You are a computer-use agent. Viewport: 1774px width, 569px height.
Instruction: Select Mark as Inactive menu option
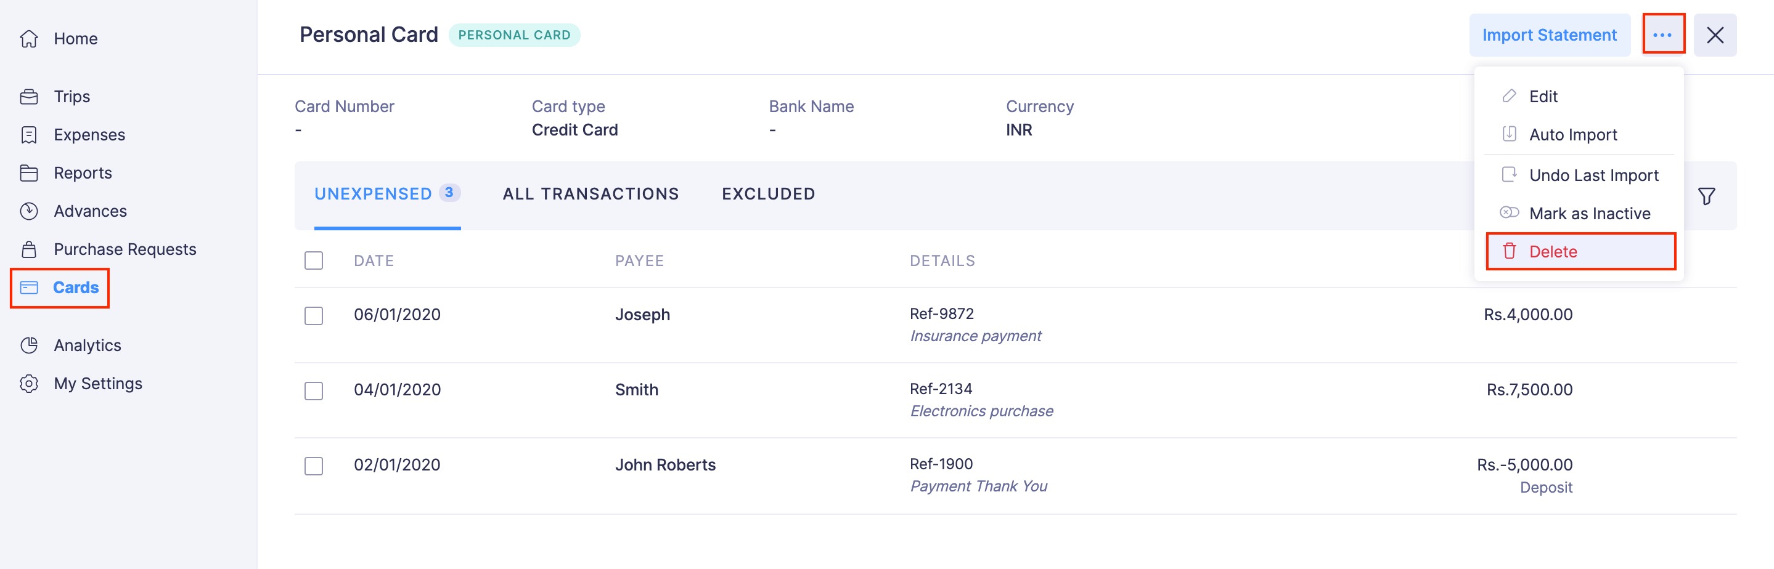pos(1588,213)
